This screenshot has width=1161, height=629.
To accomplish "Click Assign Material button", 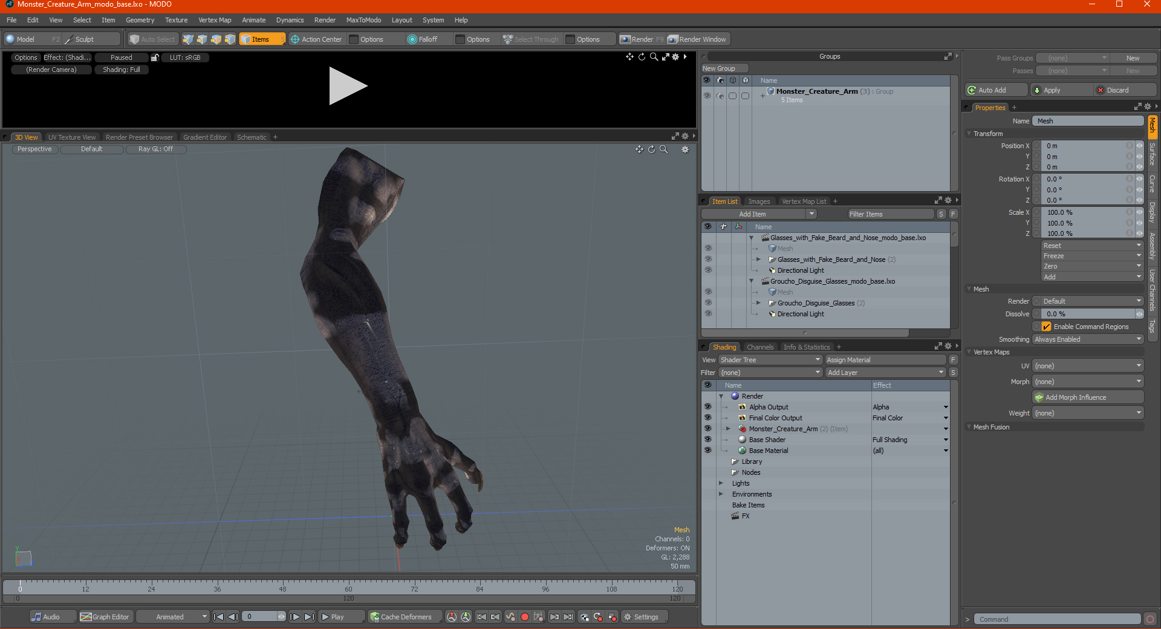I will [885, 360].
